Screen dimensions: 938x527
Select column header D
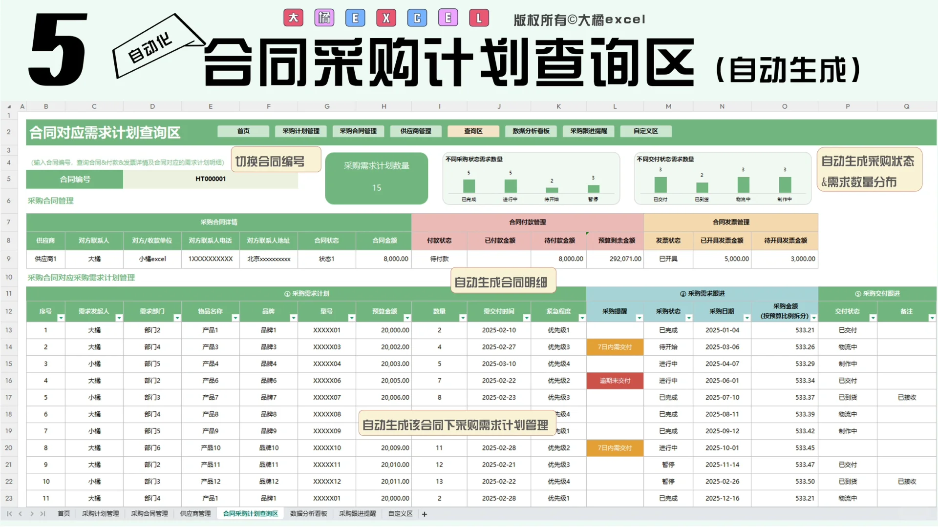click(152, 106)
